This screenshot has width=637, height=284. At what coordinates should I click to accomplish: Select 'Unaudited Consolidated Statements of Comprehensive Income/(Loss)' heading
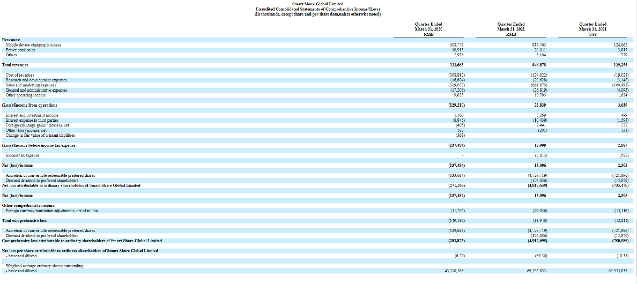click(x=317, y=9)
